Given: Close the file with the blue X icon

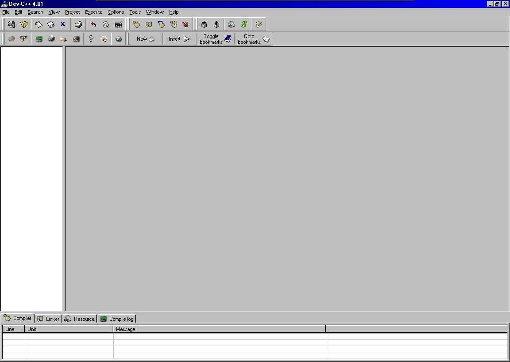Looking at the screenshot, I should tap(63, 24).
